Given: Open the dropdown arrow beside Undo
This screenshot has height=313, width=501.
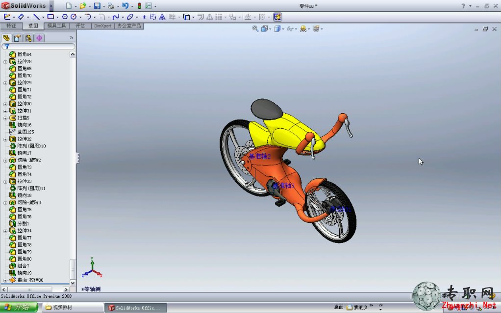Looking at the screenshot, I should tap(132, 6).
